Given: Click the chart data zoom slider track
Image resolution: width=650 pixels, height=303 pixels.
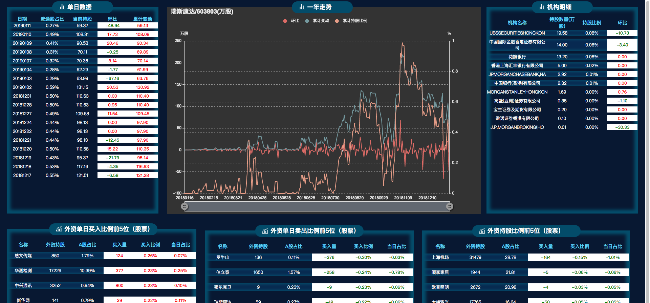Looking at the screenshot, I should pos(317,206).
